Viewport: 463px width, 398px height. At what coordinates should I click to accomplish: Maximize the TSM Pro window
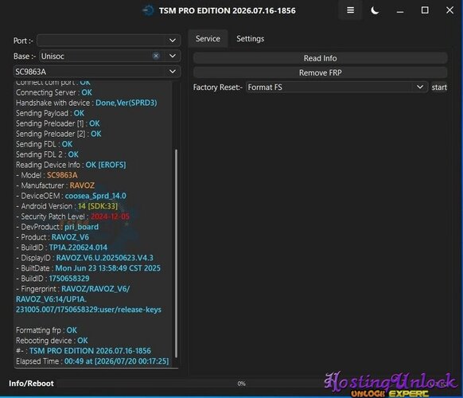point(425,10)
